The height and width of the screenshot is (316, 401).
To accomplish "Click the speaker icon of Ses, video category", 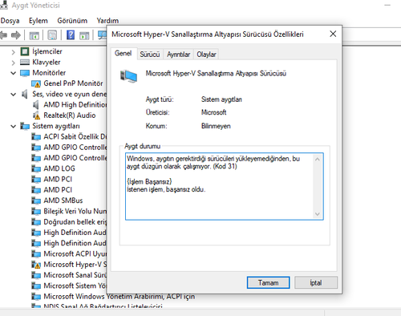I will [x=24, y=94].
